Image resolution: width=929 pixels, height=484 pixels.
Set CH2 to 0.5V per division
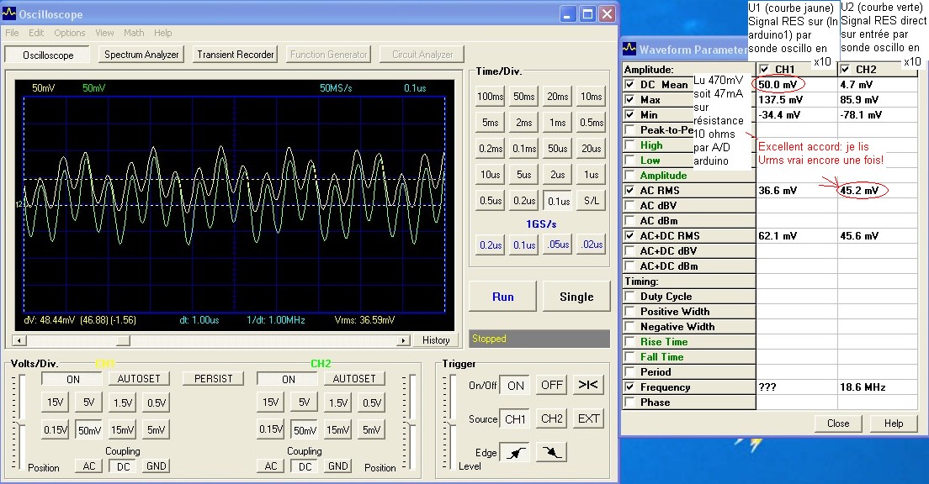pyautogui.click(x=371, y=402)
